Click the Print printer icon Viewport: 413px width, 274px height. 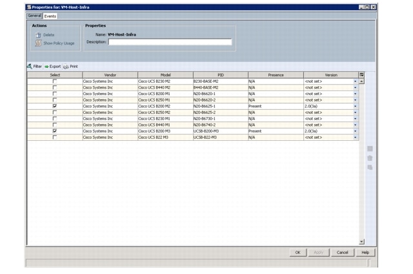66,67
